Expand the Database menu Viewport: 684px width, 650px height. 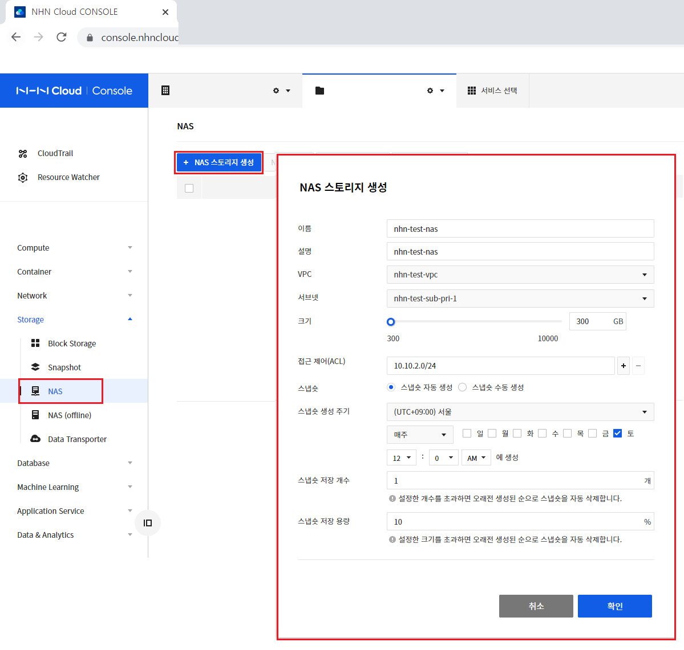click(74, 463)
